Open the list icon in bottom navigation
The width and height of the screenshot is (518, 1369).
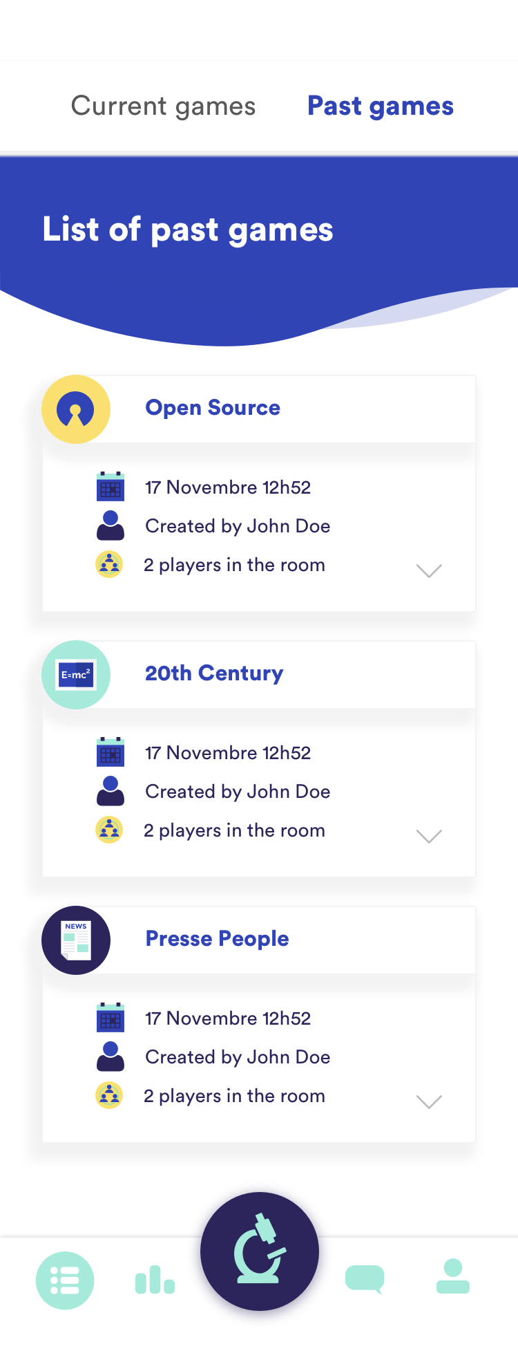(x=65, y=1280)
